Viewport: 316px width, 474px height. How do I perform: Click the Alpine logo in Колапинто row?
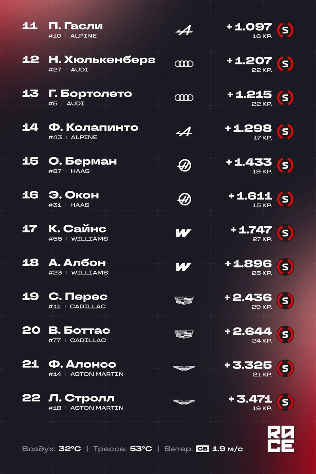click(x=184, y=132)
